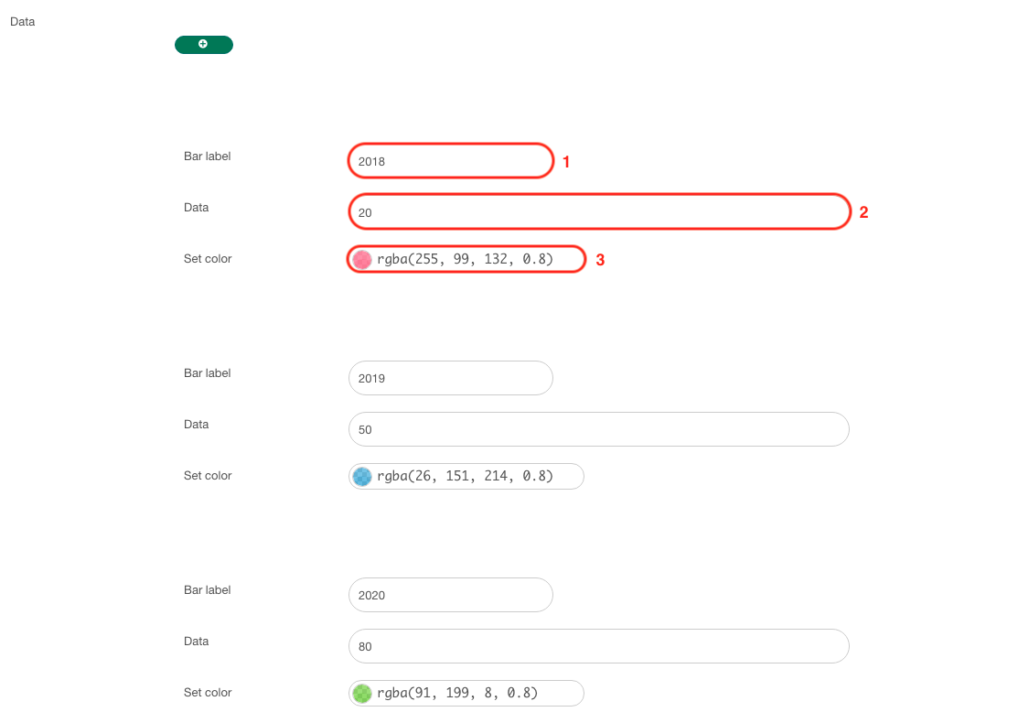Click the Bar label text for the 2020 row
This screenshot has height=712, width=1029.
[207, 589]
